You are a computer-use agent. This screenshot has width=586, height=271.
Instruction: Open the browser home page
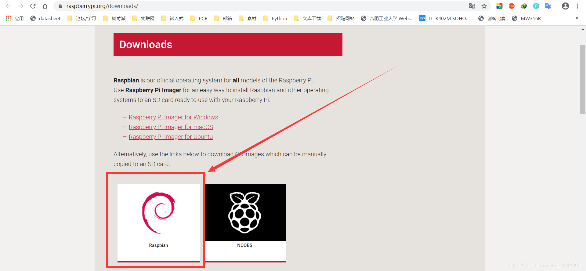click(45, 6)
